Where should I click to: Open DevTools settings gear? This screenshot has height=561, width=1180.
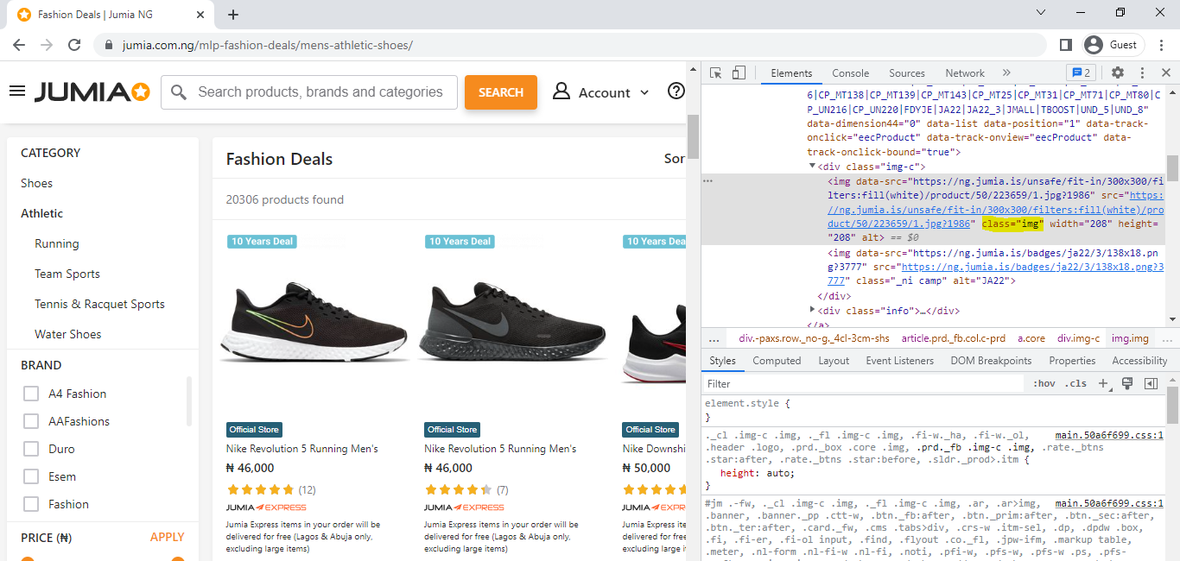click(x=1118, y=73)
